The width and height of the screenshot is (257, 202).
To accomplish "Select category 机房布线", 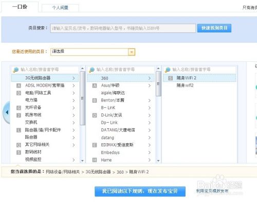I will click(45, 115).
